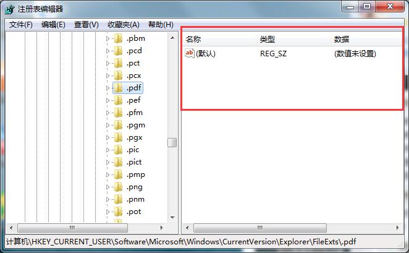Viewport: 409px width, 253px height.
Task: Click the string value icon beside (默认)
Action: (190, 54)
